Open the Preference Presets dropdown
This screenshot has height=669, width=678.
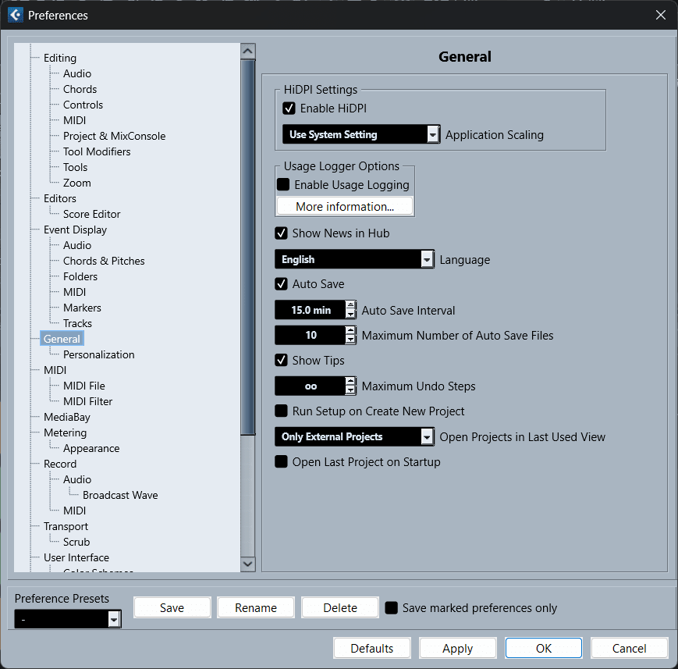pyautogui.click(x=114, y=620)
